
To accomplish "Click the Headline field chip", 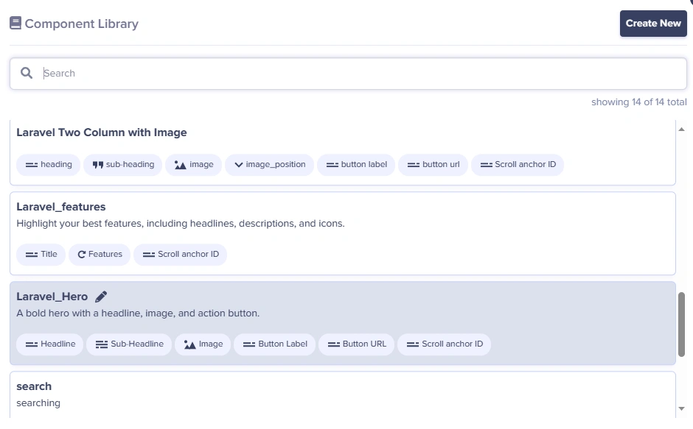I will (50, 344).
